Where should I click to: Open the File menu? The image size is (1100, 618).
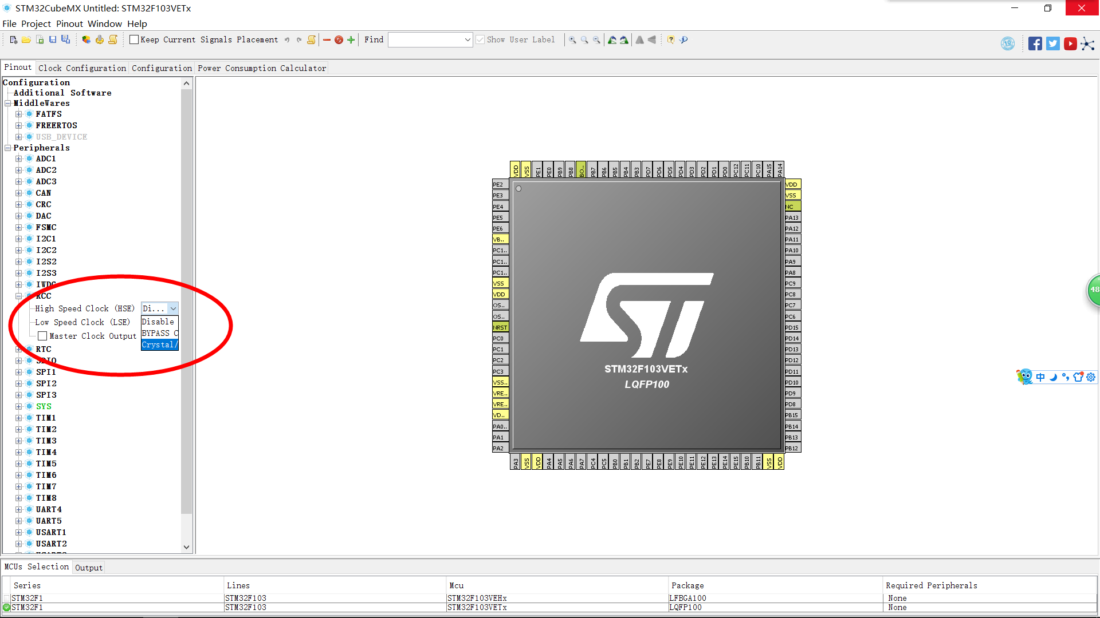9,24
